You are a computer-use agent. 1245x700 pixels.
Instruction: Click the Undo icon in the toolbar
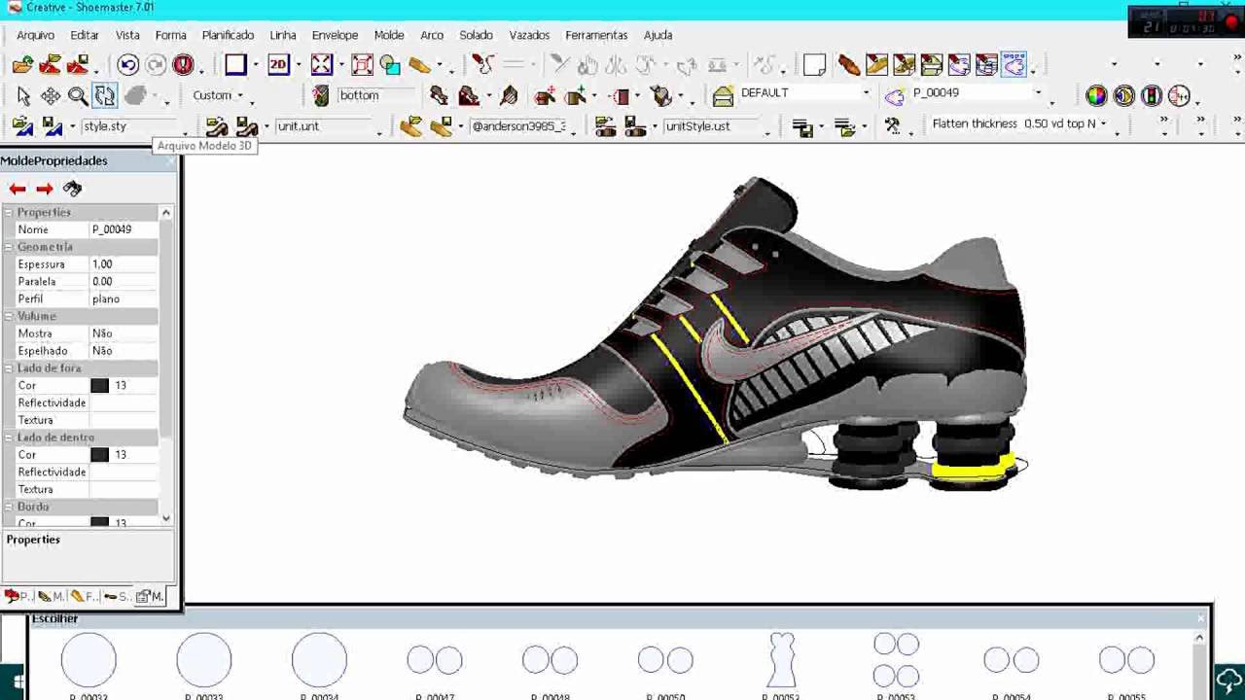point(127,65)
